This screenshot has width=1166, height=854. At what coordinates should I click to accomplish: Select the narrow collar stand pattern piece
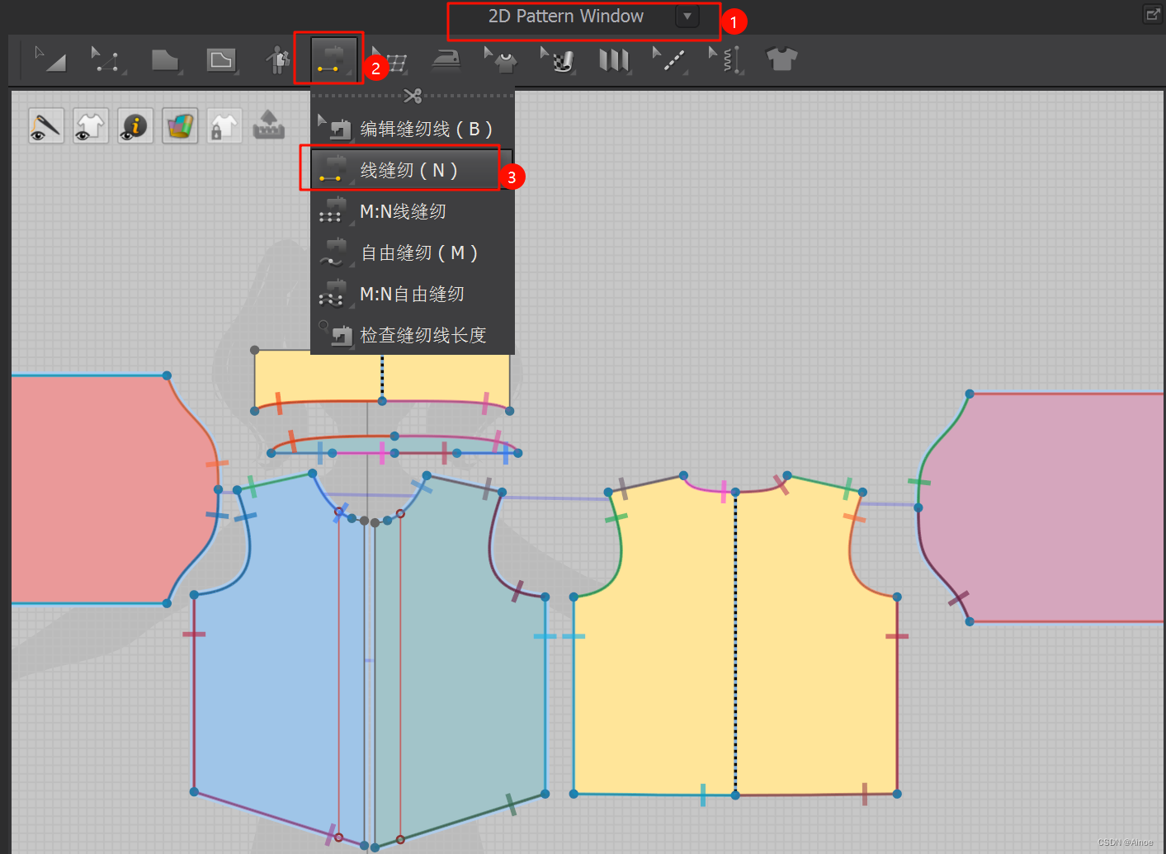394,446
